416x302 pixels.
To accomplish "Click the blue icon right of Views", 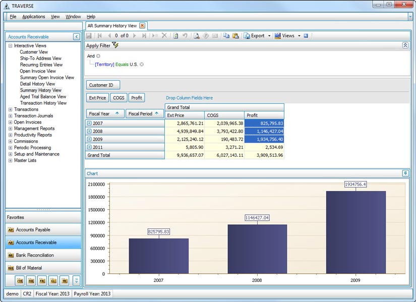I will [x=306, y=36].
